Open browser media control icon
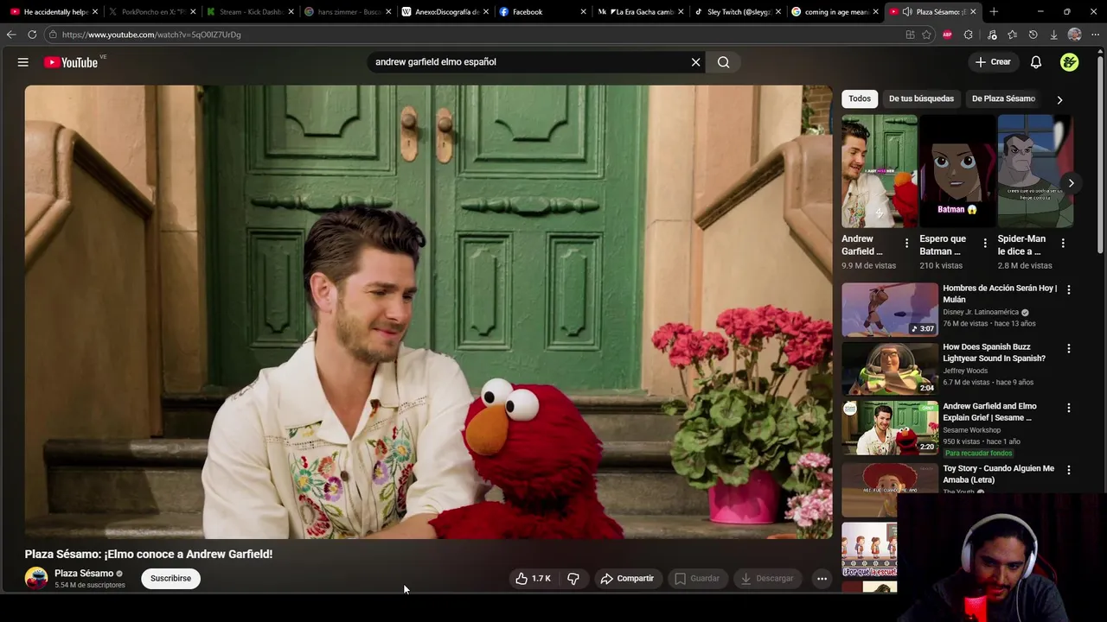1107x622 pixels. 992,35
